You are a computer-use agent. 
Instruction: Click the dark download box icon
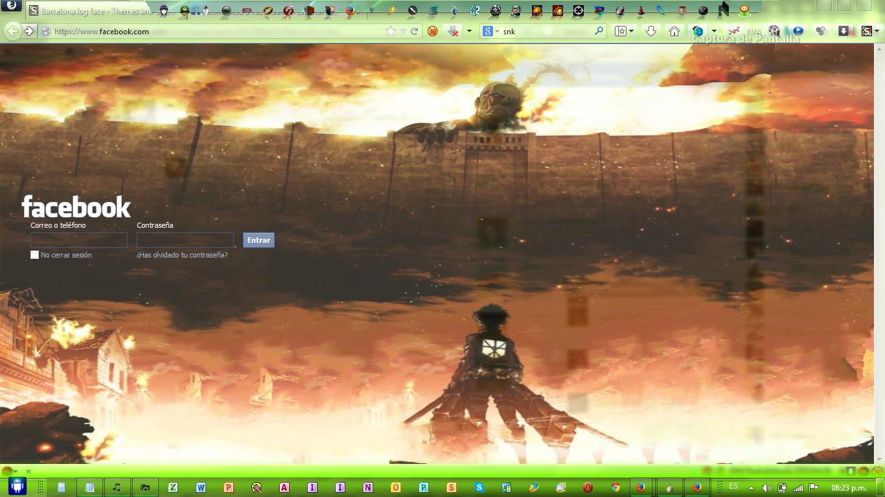(x=844, y=31)
